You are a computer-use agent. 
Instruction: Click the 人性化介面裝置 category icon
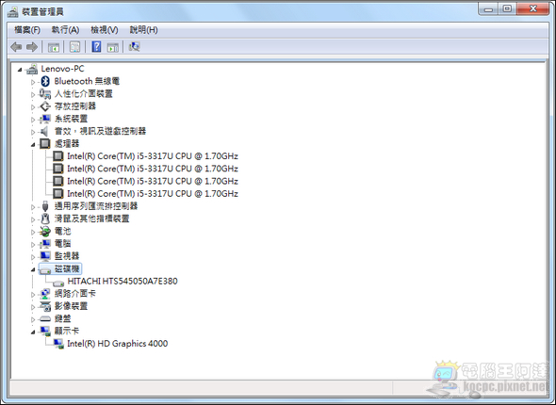pos(45,94)
